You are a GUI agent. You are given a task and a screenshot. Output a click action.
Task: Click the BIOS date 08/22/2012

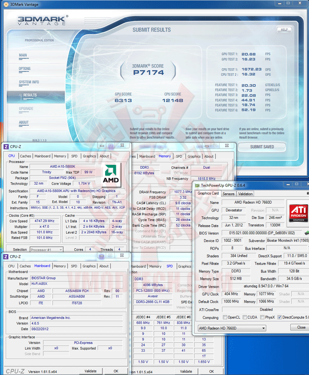(x=76, y=329)
